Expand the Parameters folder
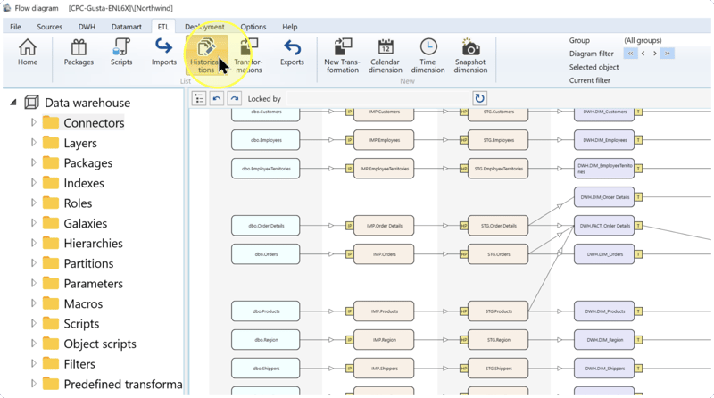This screenshot has height=398, width=714. pos(33,283)
